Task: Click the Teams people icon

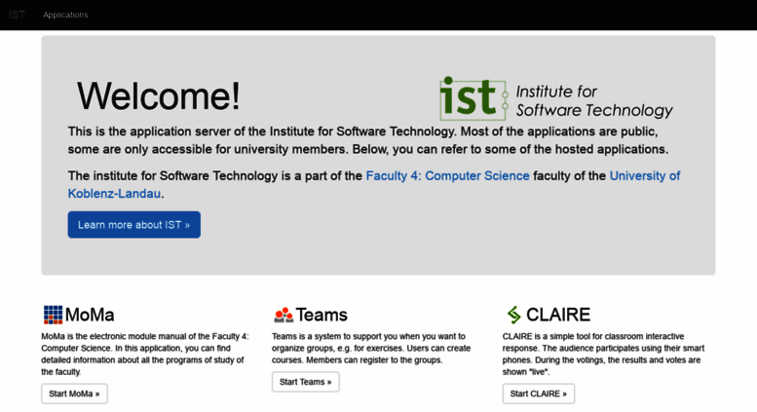Action: pos(284,315)
